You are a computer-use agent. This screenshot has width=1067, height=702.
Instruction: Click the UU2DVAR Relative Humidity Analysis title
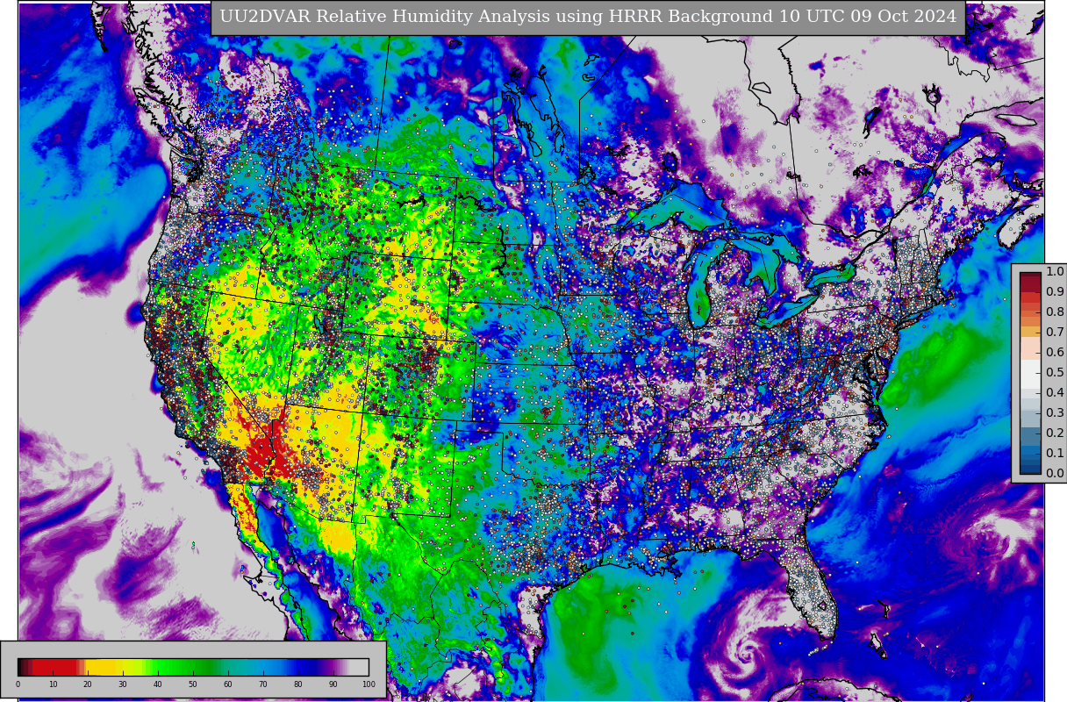(x=588, y=17)
